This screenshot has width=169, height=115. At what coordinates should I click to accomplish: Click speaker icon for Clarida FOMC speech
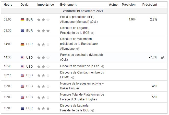point(73,78)
